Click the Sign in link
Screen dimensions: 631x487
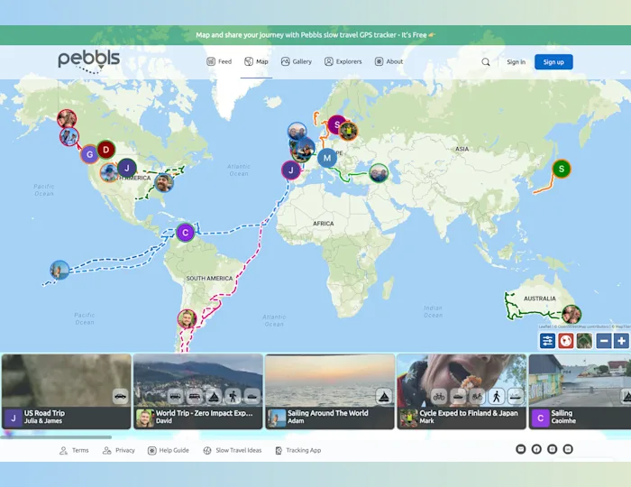tap(516, 62)
